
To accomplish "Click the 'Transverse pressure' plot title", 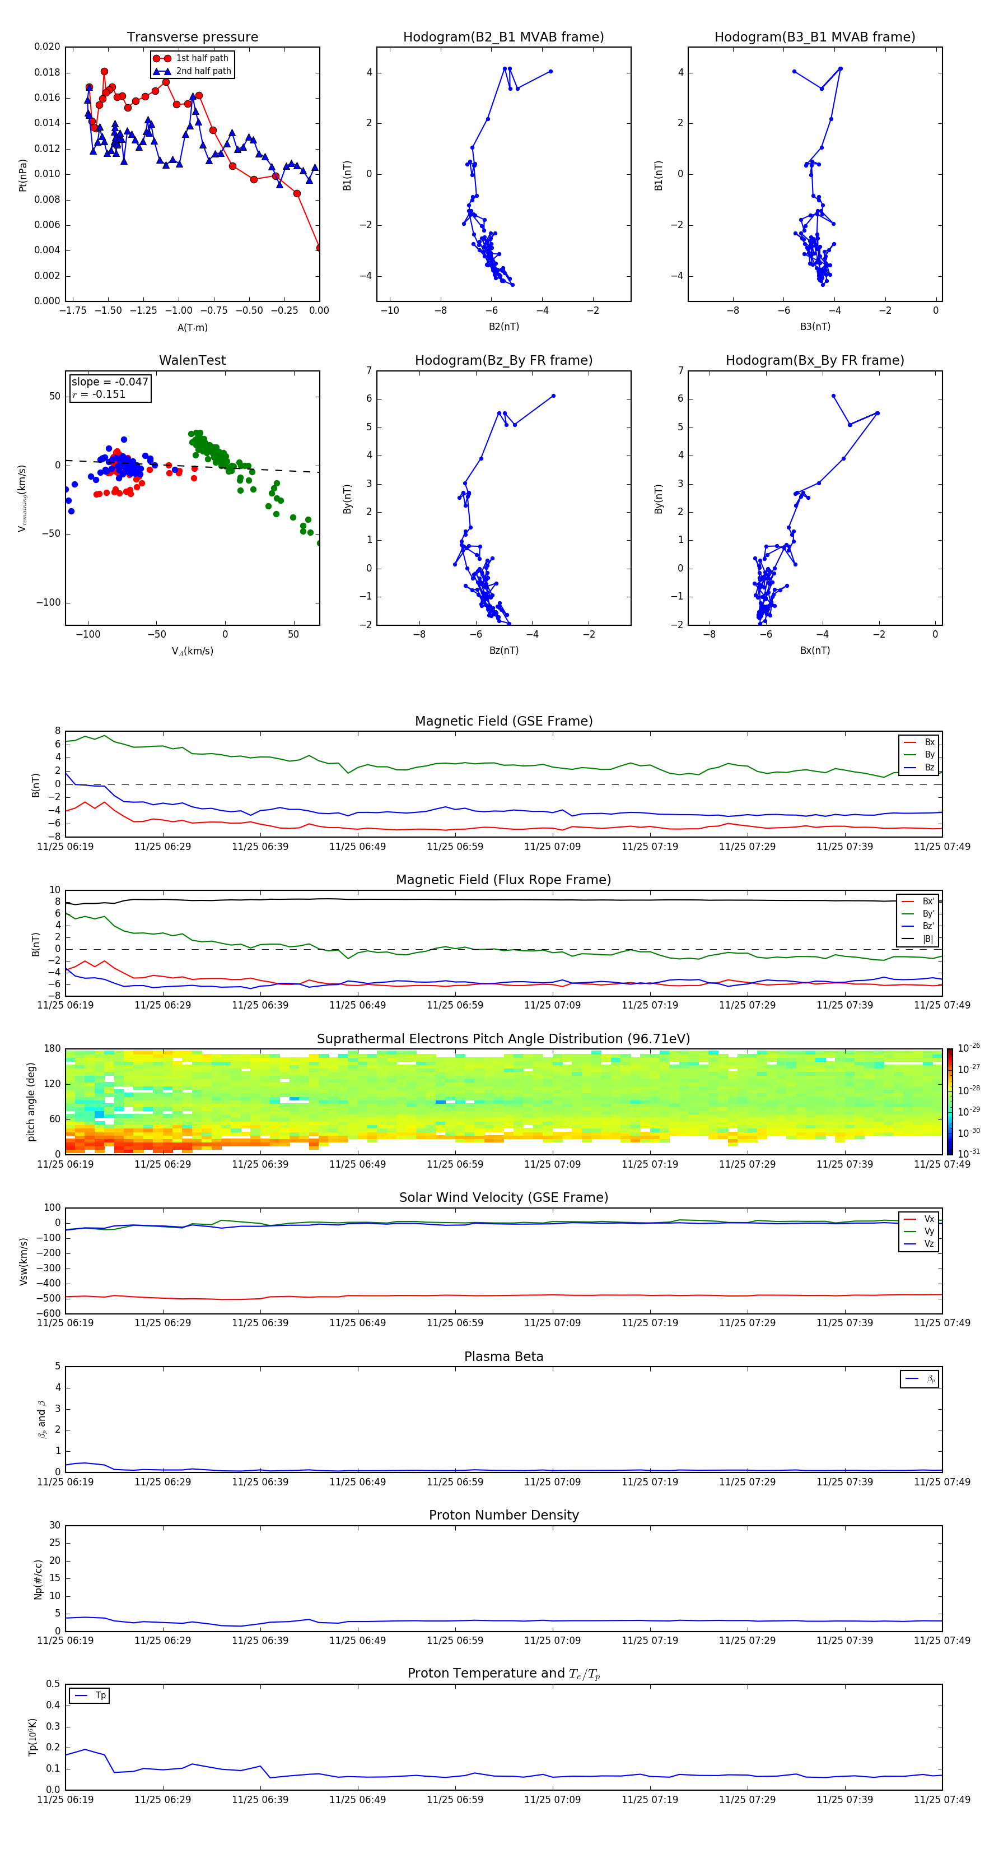I will click(192, 36).
